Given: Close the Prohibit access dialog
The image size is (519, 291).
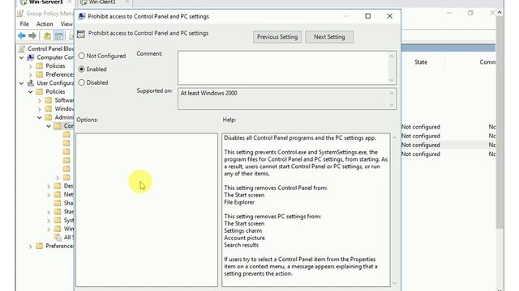Looking at the screenshot, I should tap(389, 16).
